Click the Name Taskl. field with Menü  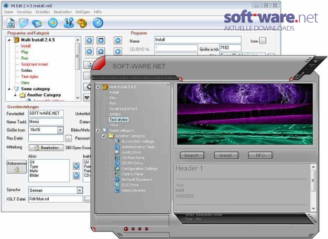click(46, 122)
